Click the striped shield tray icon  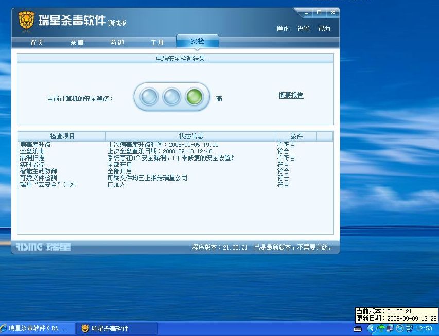tap(409, 328)
